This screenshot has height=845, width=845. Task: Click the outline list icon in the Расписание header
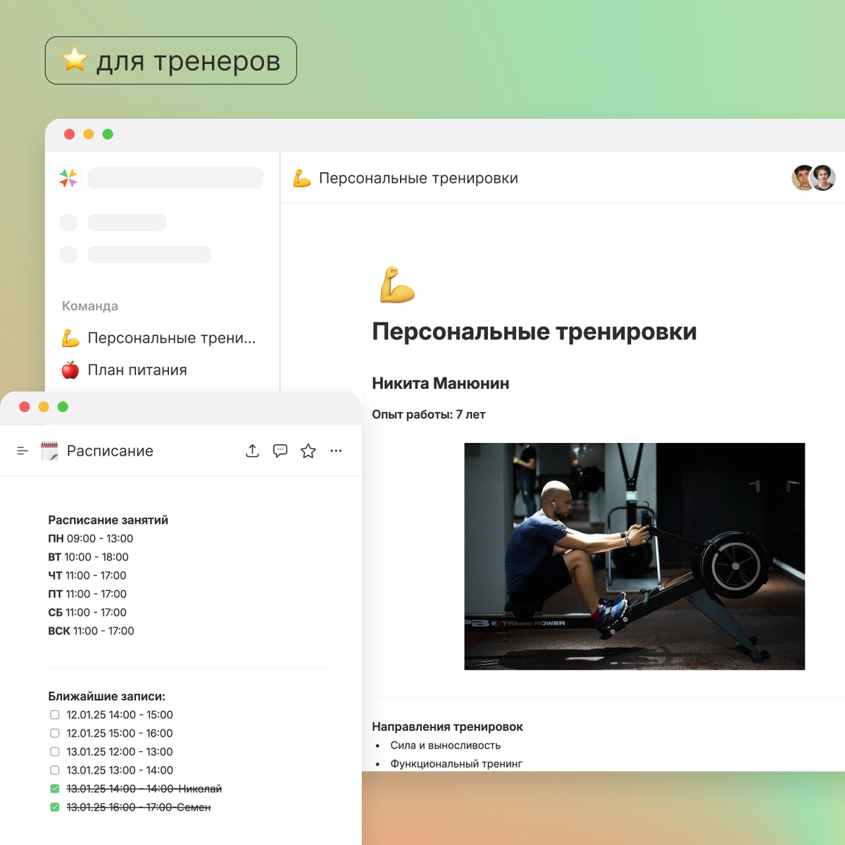(x=20, y=451)
